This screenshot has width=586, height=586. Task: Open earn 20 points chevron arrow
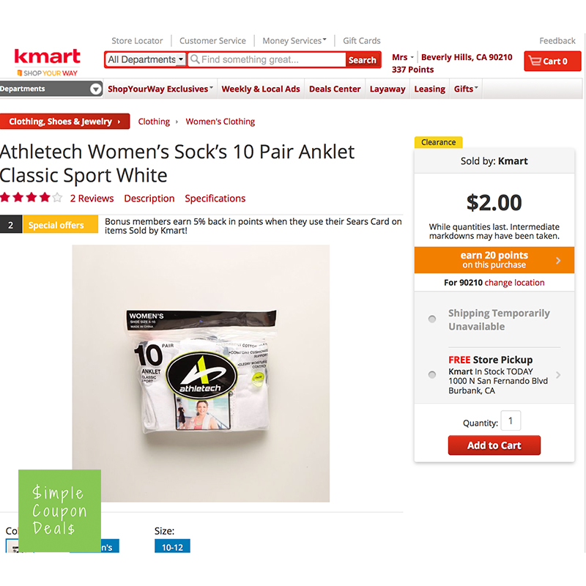coord(558,261)
